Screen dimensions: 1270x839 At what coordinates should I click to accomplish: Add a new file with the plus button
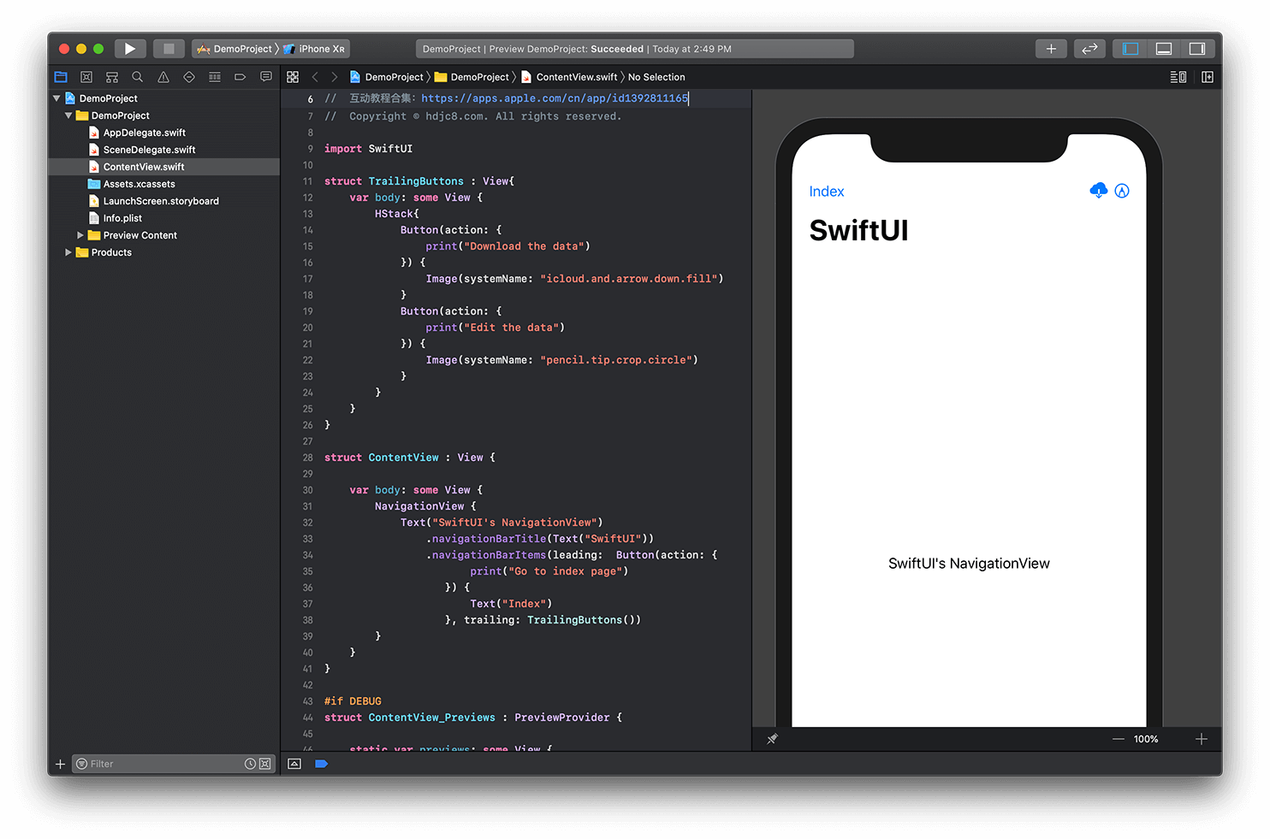(60, 764)
